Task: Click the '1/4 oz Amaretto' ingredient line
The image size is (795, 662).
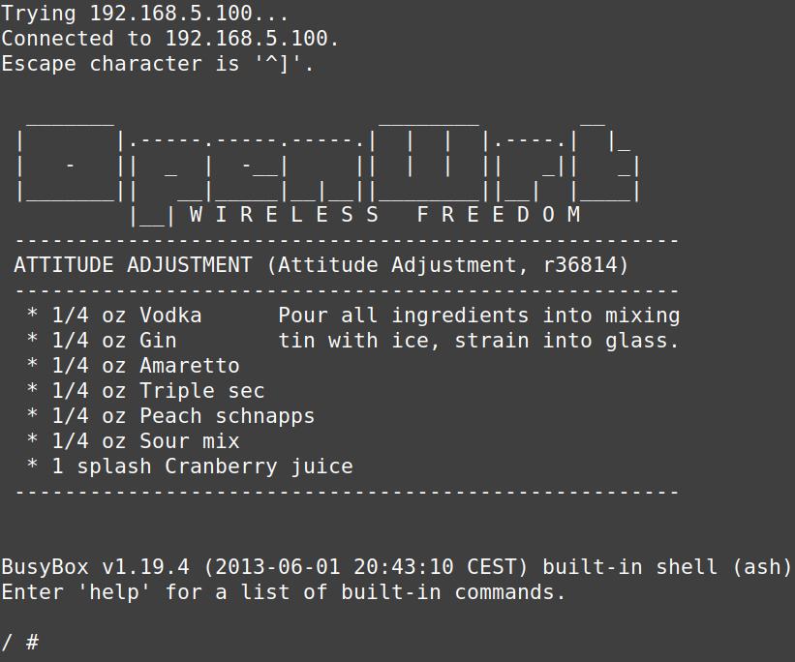Action: (x=133, y=366)
